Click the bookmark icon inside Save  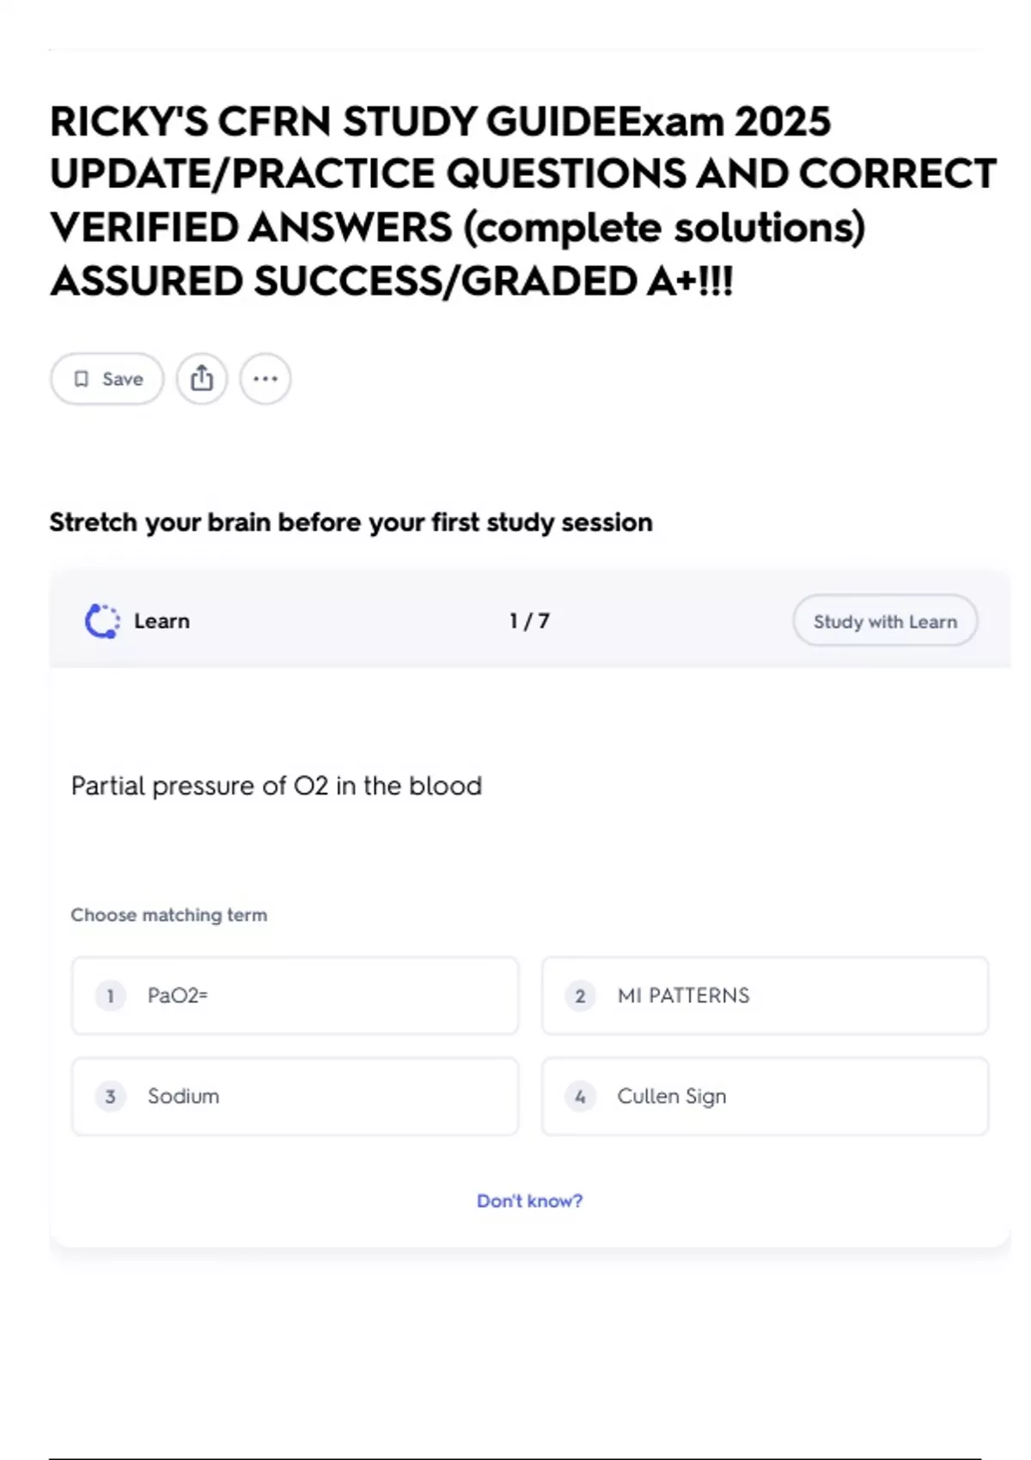tap(82, 379)
